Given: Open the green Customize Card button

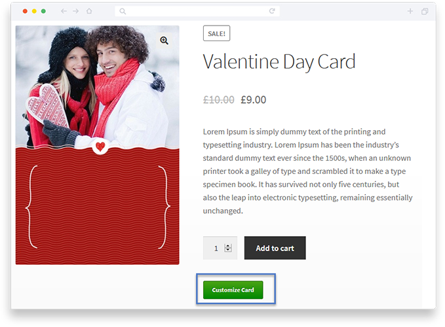Looking at the screenshot, I should click(x=233, y=290).
